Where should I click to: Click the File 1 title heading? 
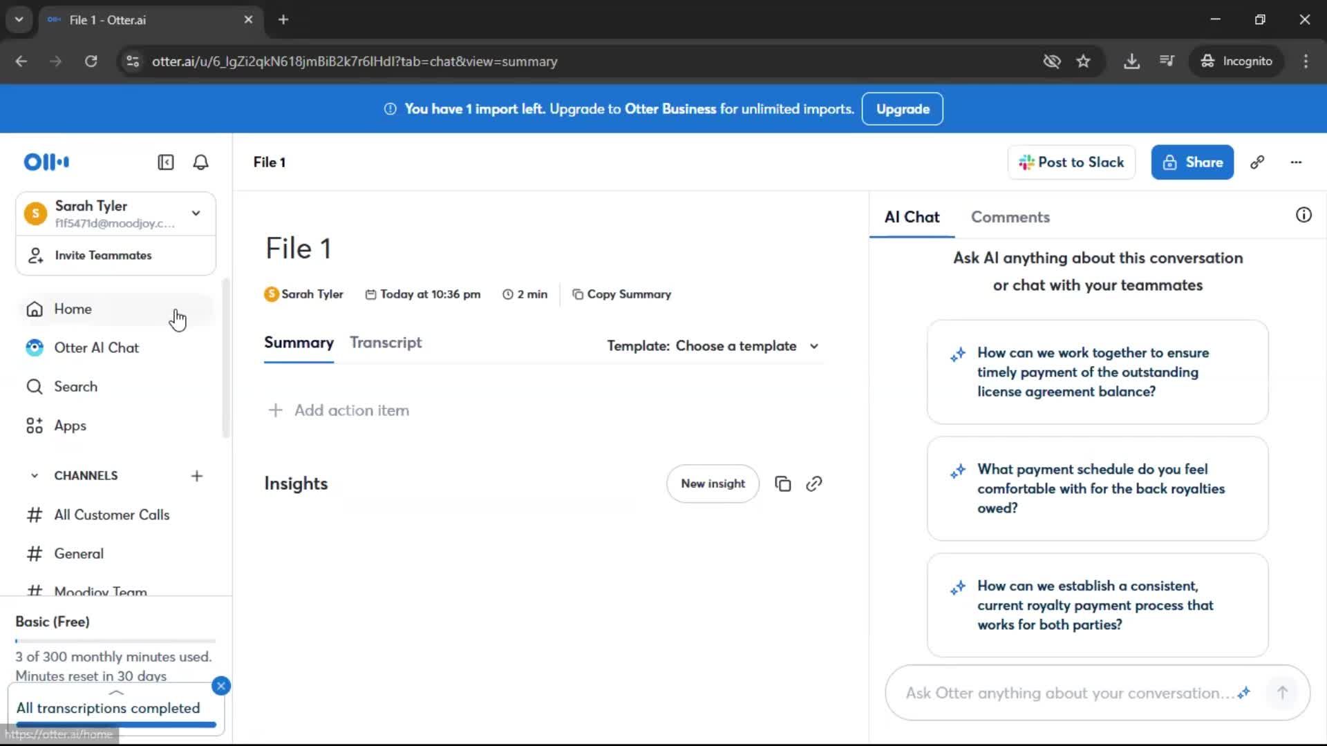click(299, 249)
